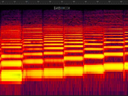Click the small marker beneath the ruler center
Viewport: 128px width, 96px height.
(x=67, y=4)
